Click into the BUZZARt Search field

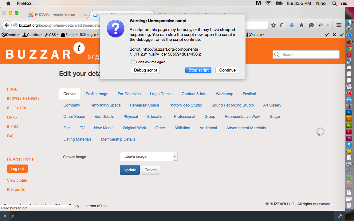pyautogui.click(x=306, y=54)
